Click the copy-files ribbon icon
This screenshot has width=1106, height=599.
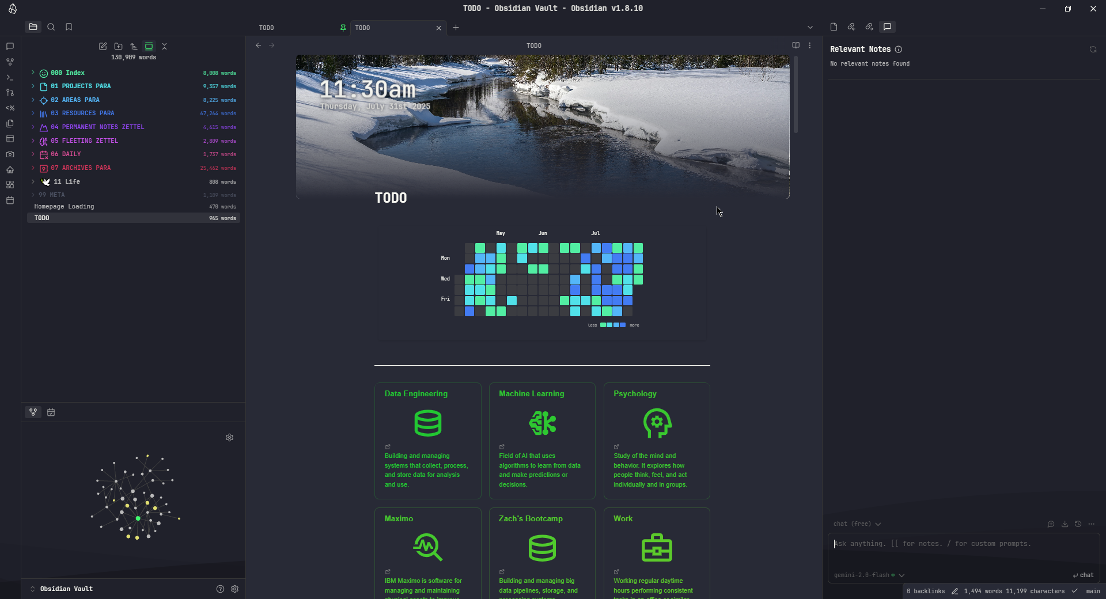10,123
